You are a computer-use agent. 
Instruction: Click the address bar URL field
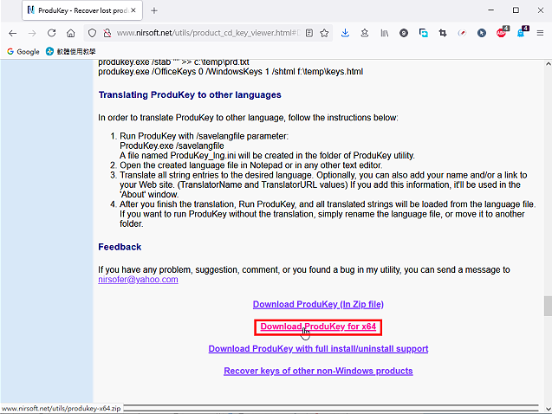point(208,33)
